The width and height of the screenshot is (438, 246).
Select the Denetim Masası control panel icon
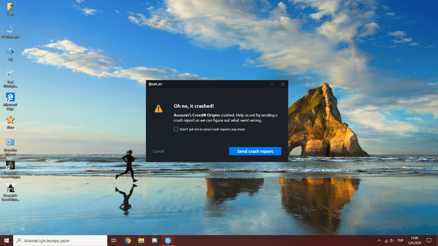pyautogui.click(x=10, y=147)
